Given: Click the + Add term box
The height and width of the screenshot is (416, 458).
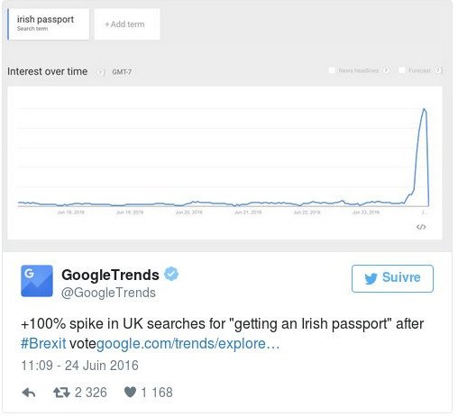Looking at the screenshot, I should pos(127,24).
